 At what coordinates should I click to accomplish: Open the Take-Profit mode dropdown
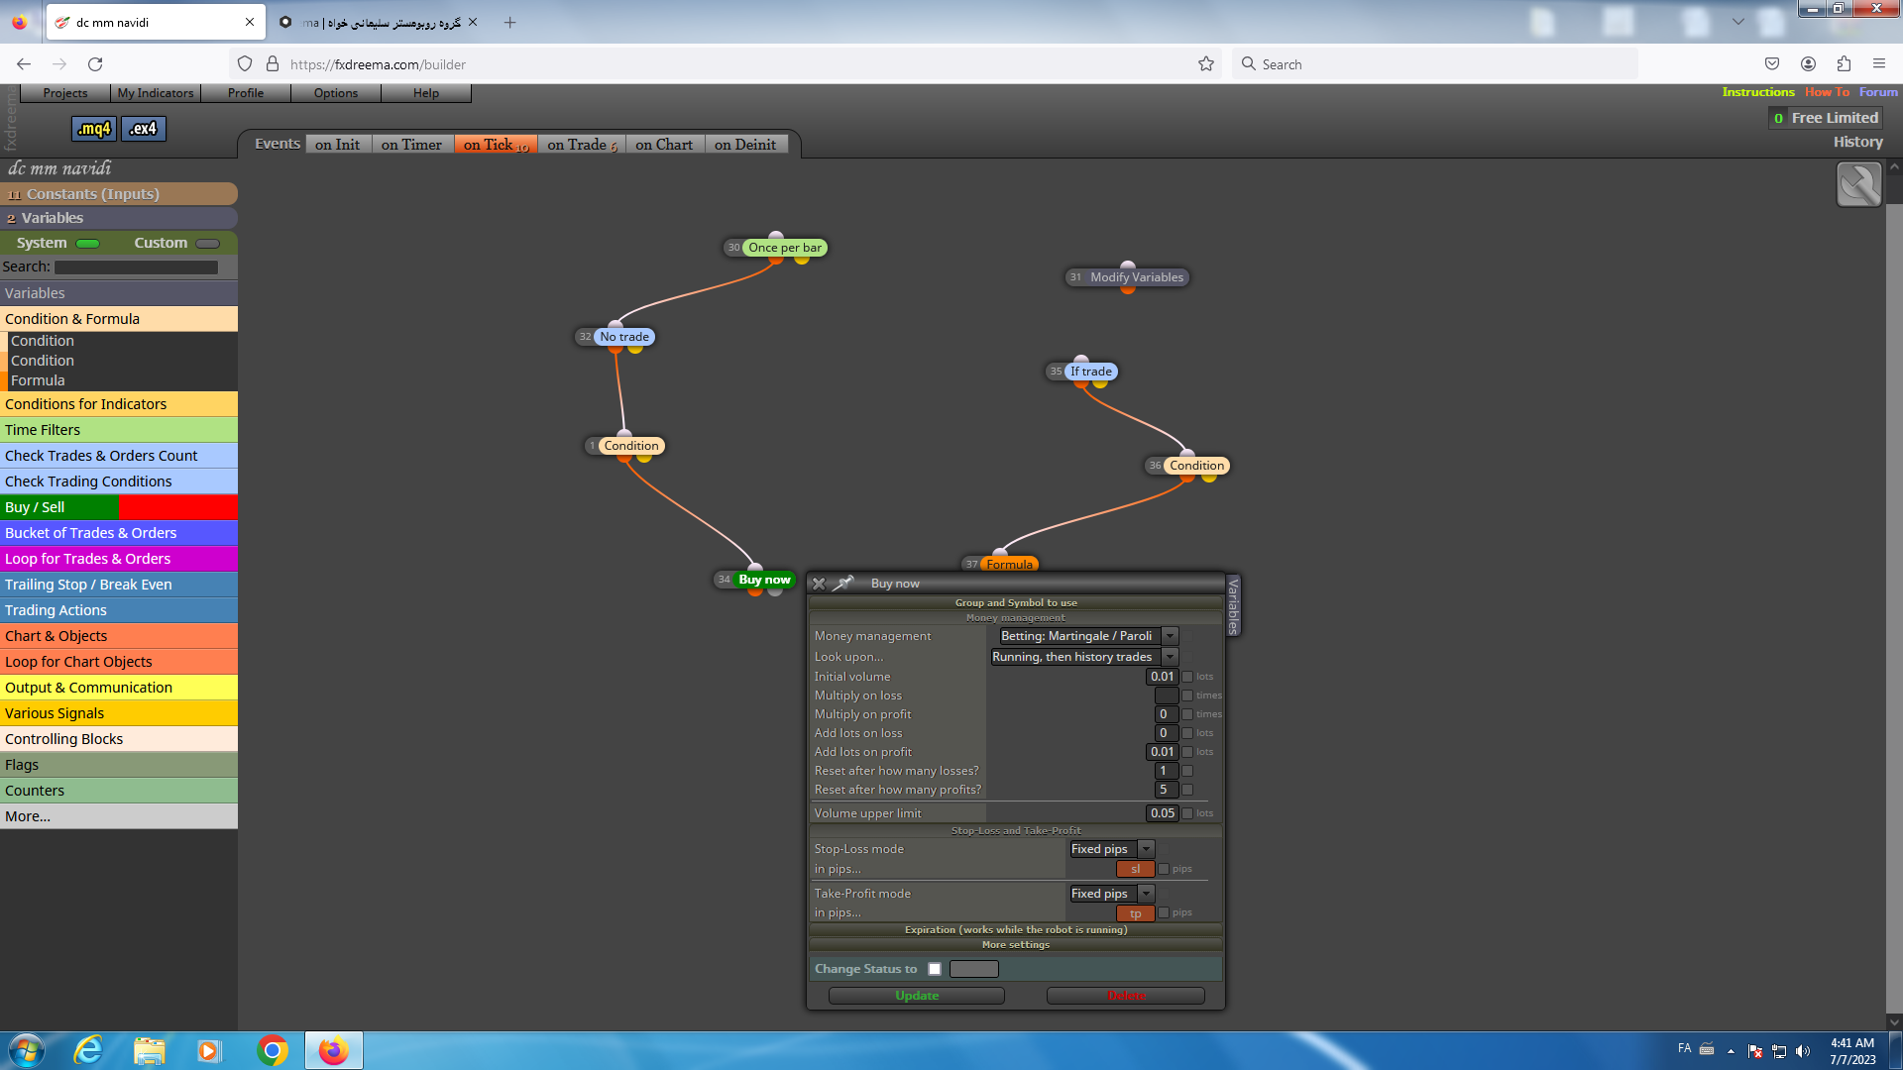(1111, 894)
